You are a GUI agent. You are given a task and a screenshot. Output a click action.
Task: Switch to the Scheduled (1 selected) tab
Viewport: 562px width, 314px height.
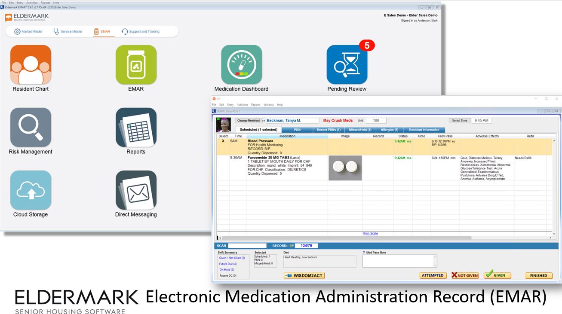tap(258, 130)
